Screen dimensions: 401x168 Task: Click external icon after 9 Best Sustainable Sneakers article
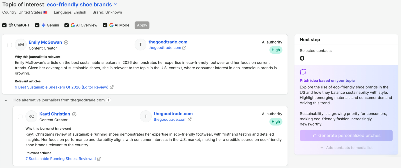[112, 87]
